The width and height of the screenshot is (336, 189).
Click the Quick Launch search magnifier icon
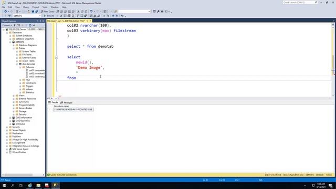click(316, 2)
